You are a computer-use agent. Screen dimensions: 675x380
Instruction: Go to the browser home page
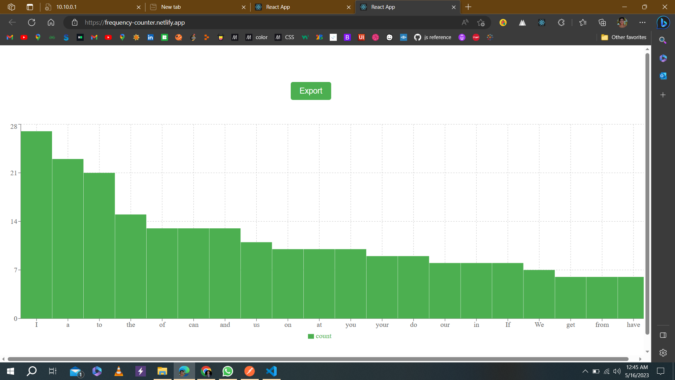51,23
